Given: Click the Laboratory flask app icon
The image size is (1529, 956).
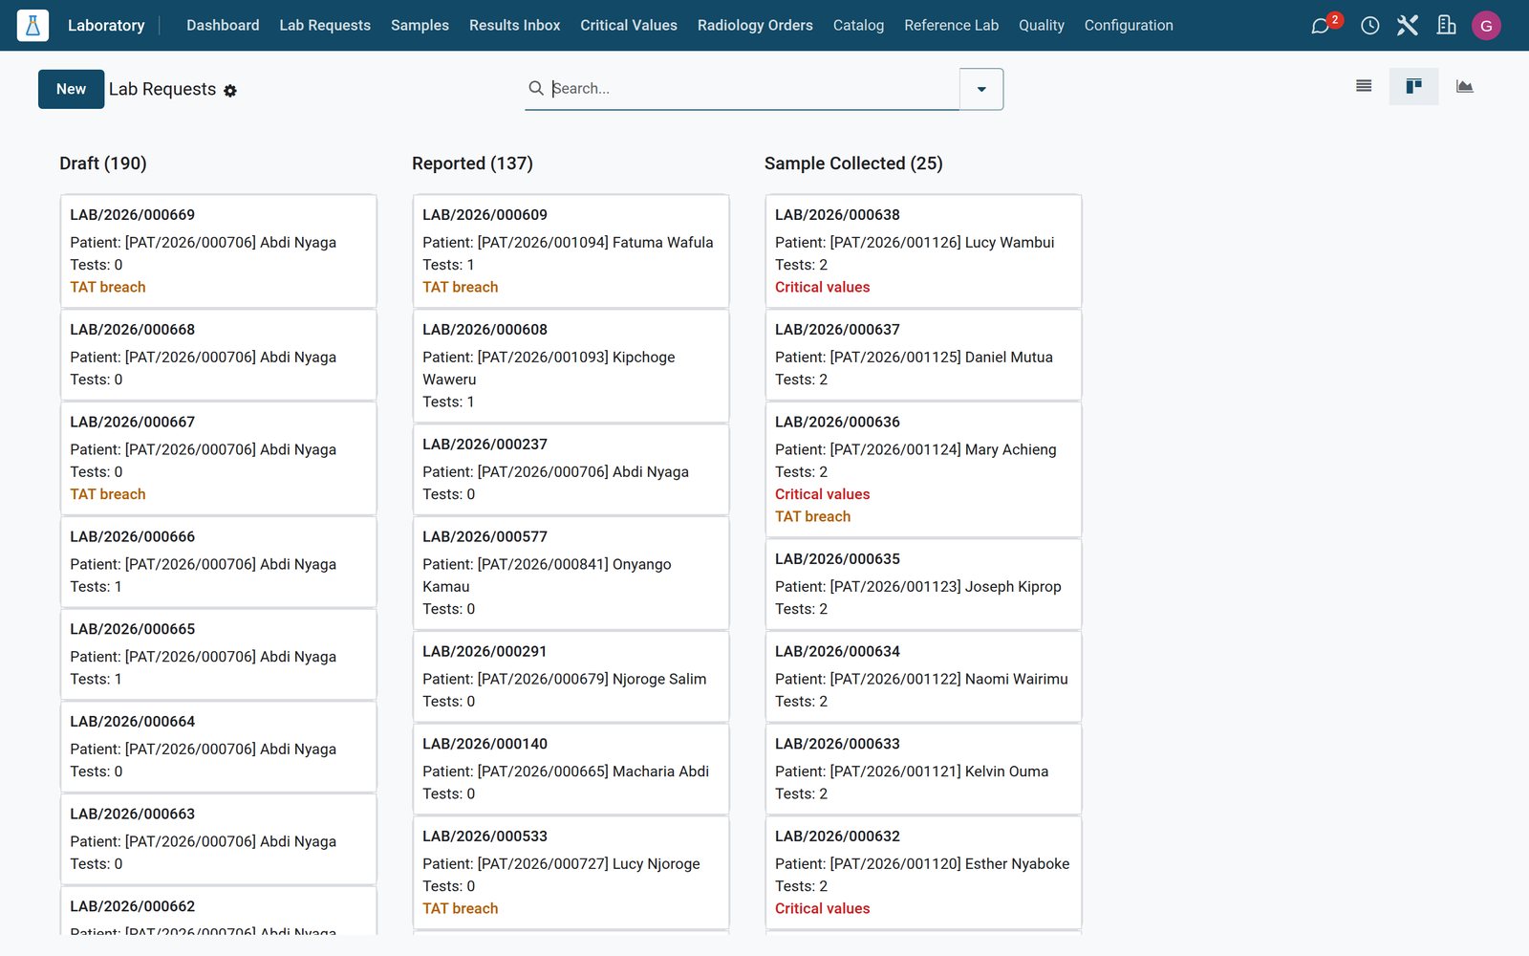Looking at the screenshot, I should click(32, 26).
